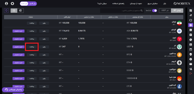
Task: Click the connected-dots icon in the sidebar
Action: [x=190, y=15]
